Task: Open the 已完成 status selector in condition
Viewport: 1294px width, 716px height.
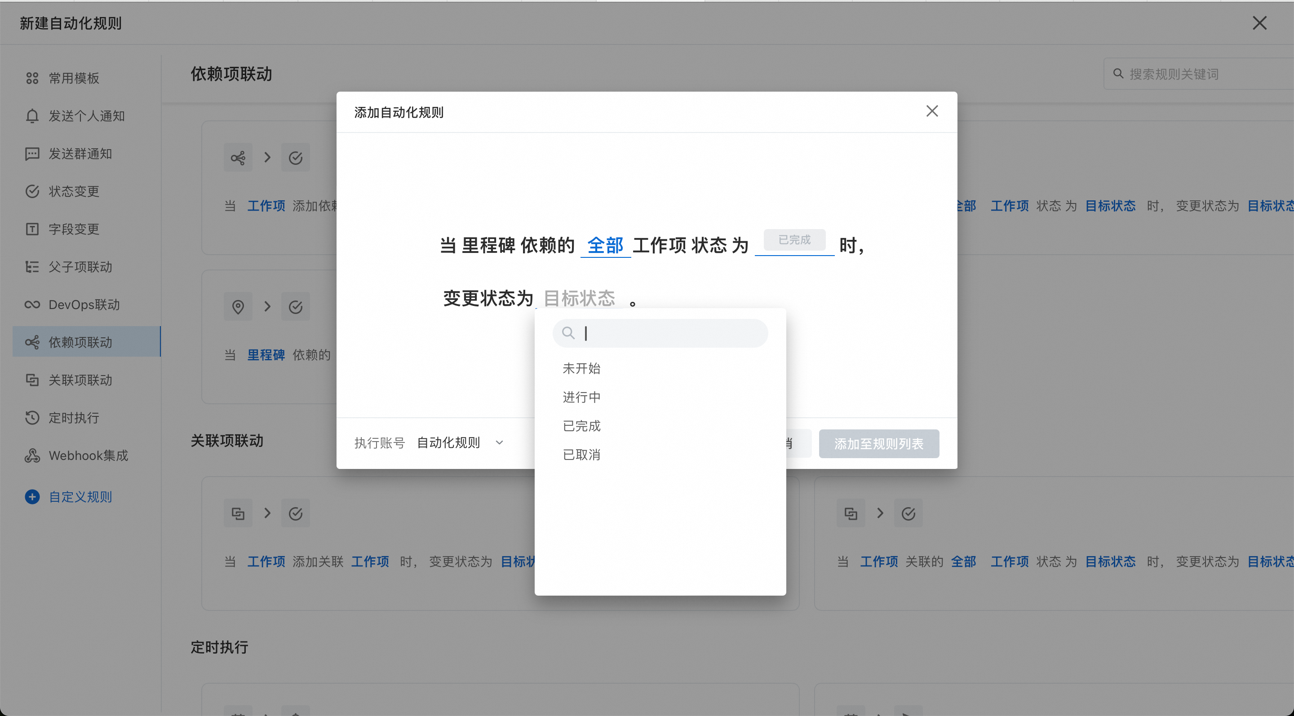Action: click(x=794, y=242)
